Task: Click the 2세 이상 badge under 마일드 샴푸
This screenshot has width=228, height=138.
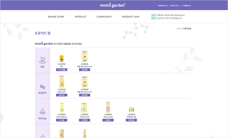Action: [62, 95]
